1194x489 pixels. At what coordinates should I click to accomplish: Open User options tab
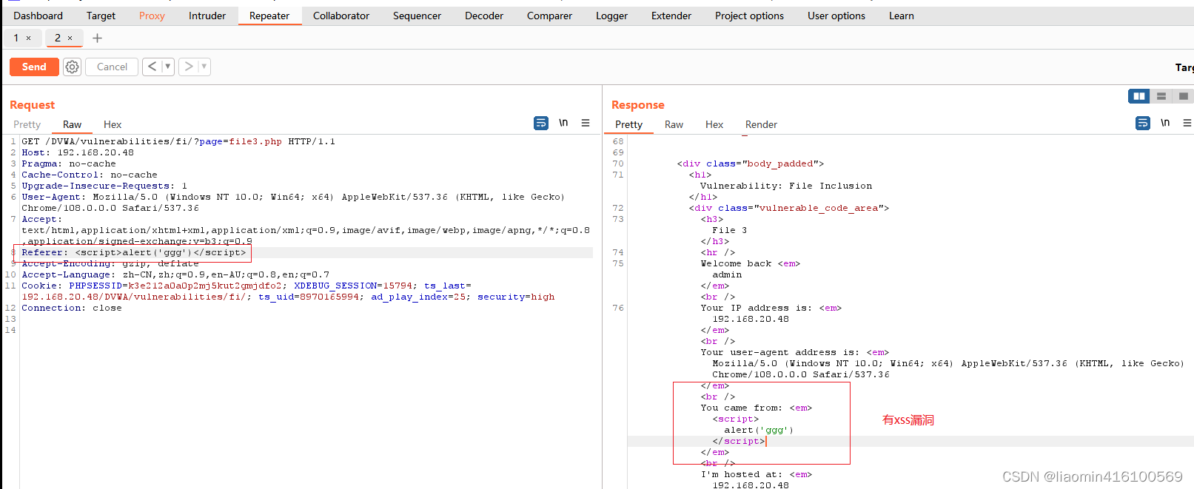[836, 16]
